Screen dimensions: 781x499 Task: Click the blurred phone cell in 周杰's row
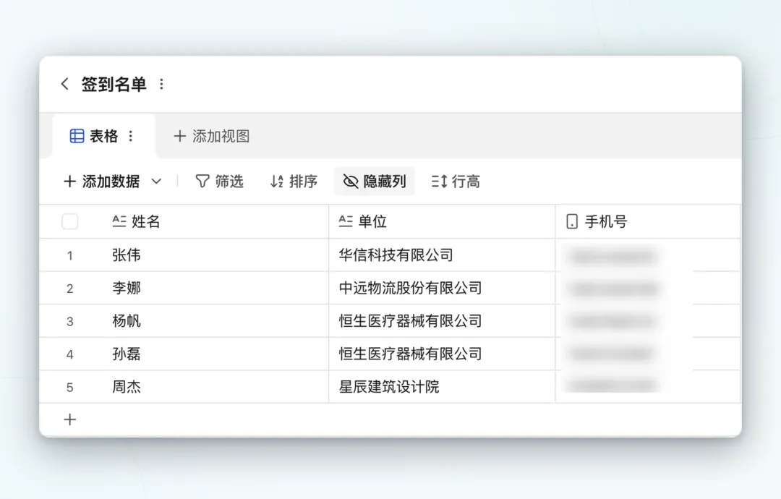click(648, 386)
